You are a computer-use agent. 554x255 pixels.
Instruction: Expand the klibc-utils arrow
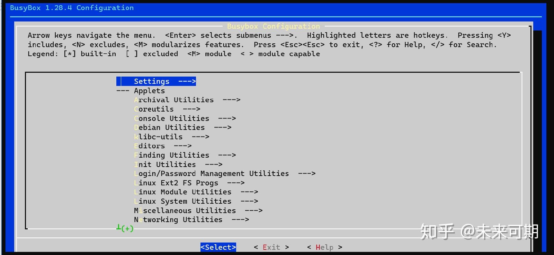click(200, 137)
